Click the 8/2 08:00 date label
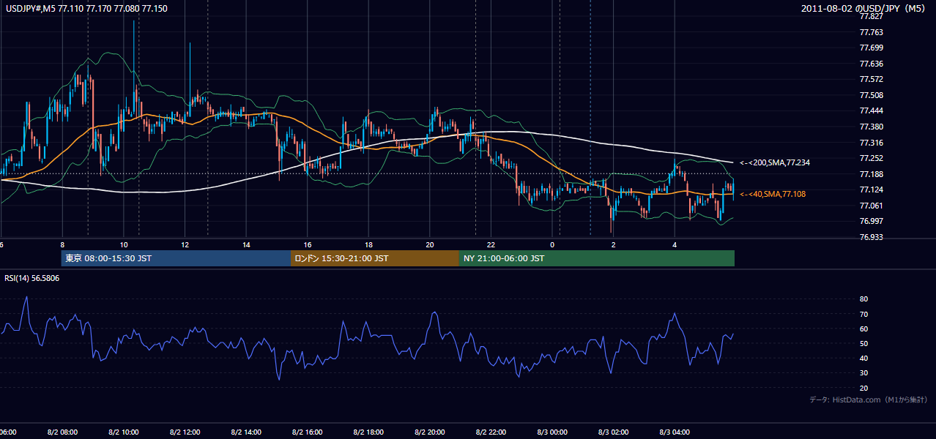The width and height of the screenshot is (936, 439). click(x=62, y=432)
